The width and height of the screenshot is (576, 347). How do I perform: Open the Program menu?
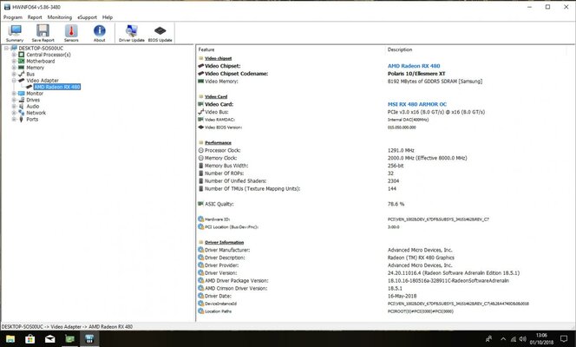(12, 16)
